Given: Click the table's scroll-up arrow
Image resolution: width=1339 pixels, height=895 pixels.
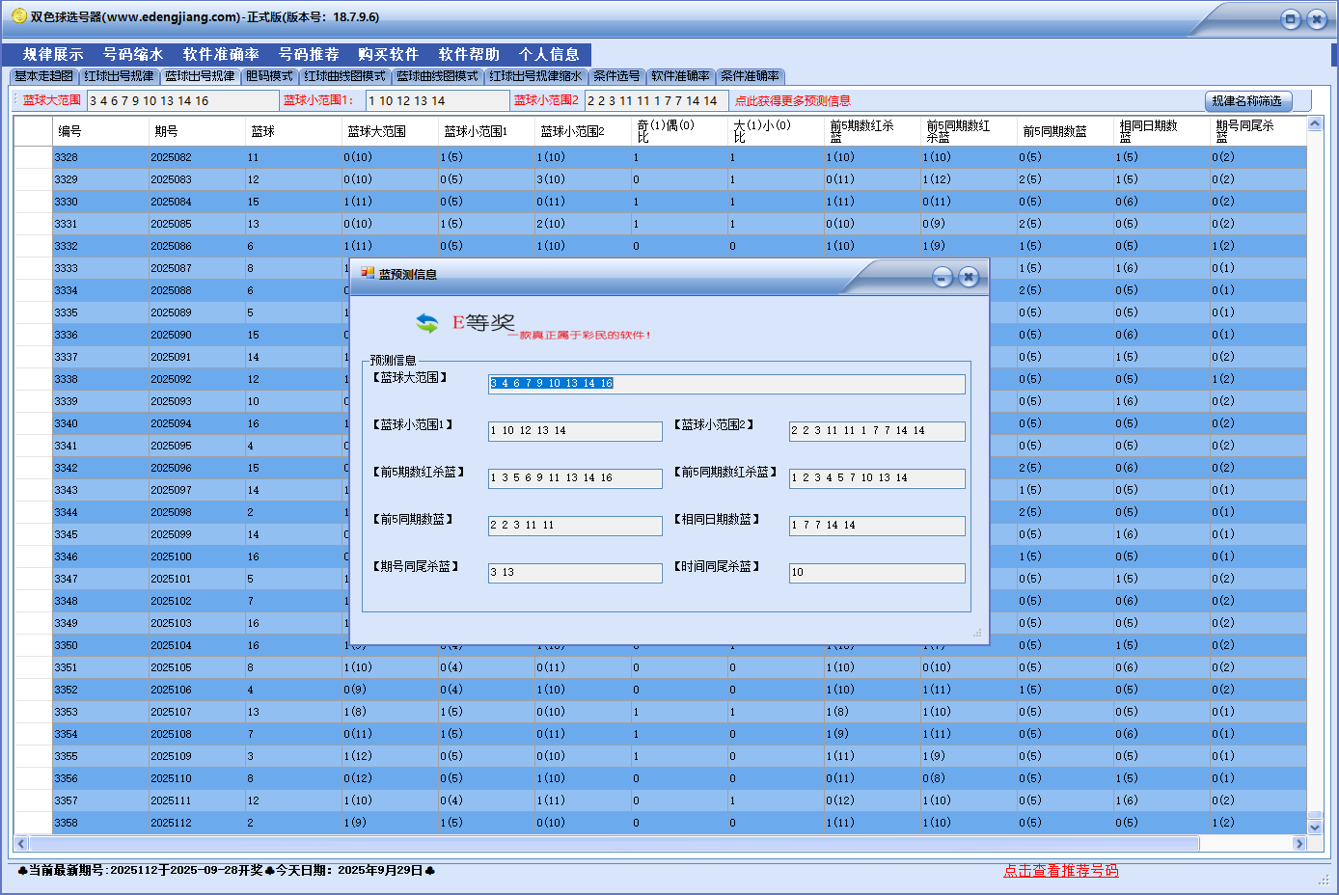Looking at the screenshot, I should click(1314, 123).
